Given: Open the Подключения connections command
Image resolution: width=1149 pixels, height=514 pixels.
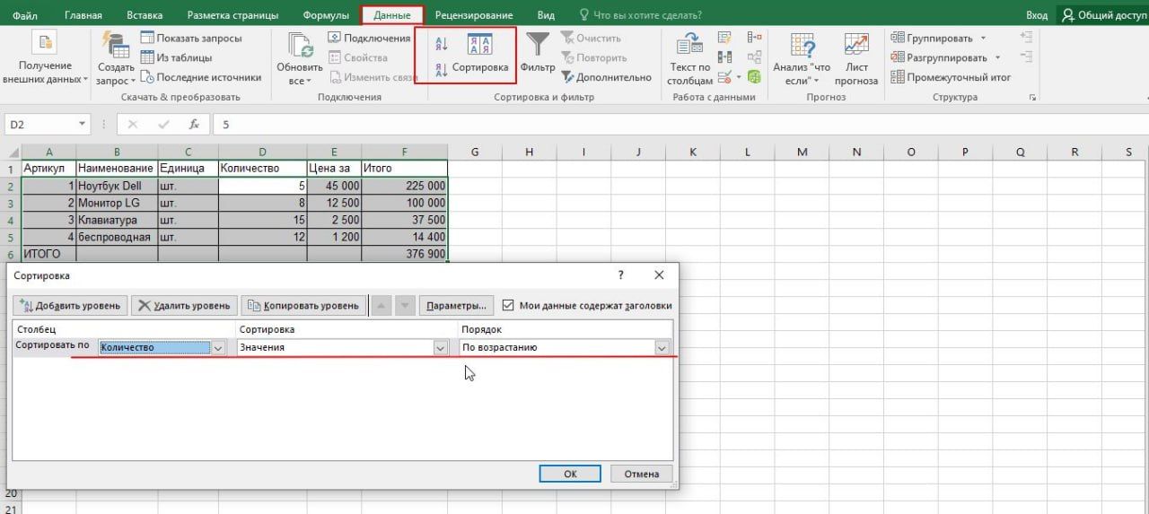Looking at the screenshot, I should [x=368, y=38].
